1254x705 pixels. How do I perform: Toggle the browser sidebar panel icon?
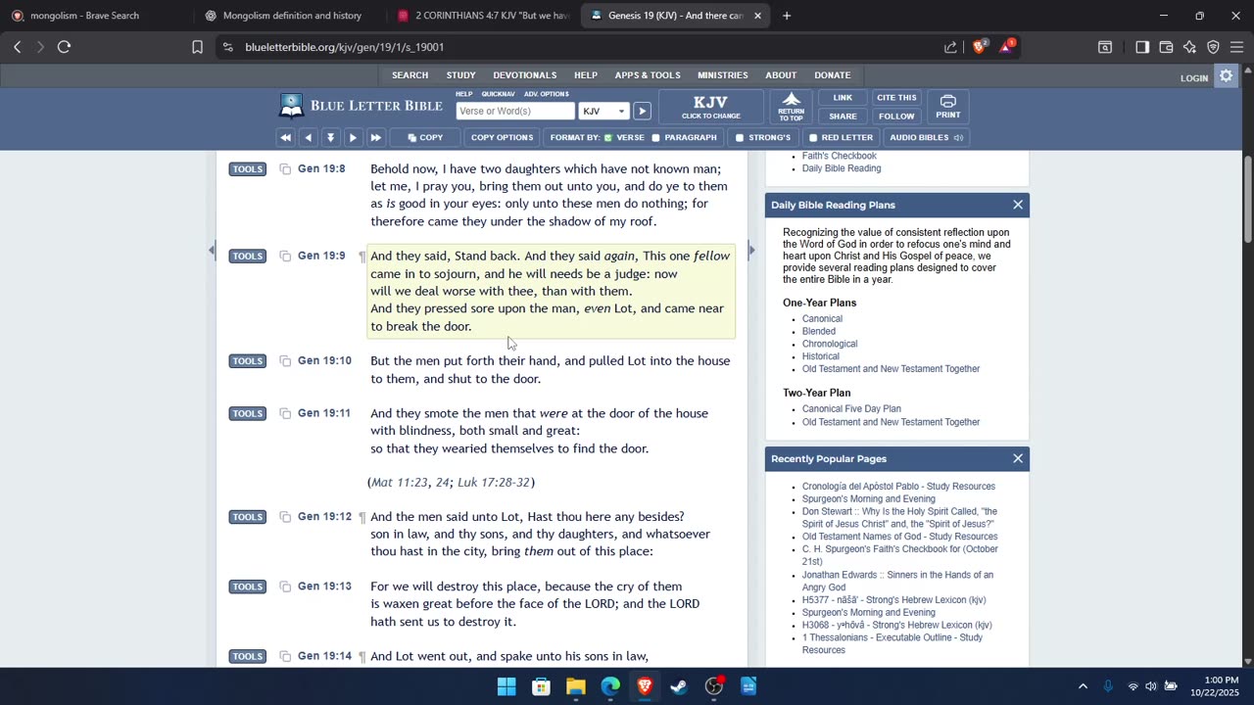[1142, 47]
